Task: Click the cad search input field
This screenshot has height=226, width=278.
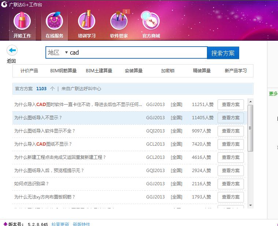Action: (138, 52)
